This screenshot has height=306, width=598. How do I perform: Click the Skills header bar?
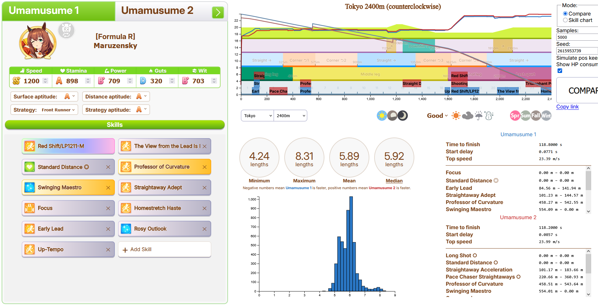tap(115, 125)
